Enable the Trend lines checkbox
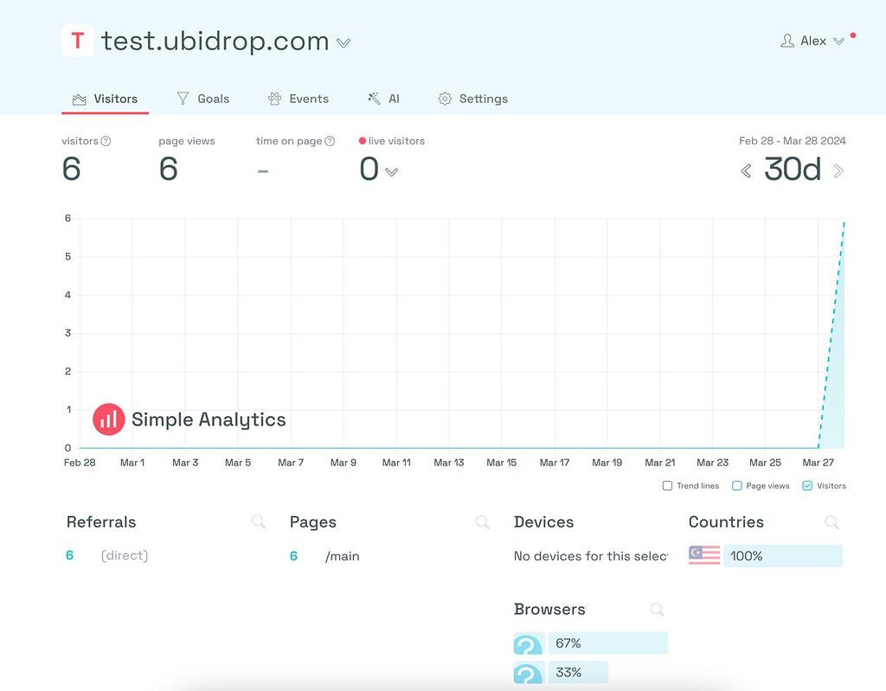This screenshot has width=886, height=691. tap(667, 486)
